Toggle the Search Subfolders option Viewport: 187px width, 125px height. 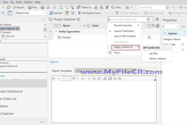click(x=124, y=31)
